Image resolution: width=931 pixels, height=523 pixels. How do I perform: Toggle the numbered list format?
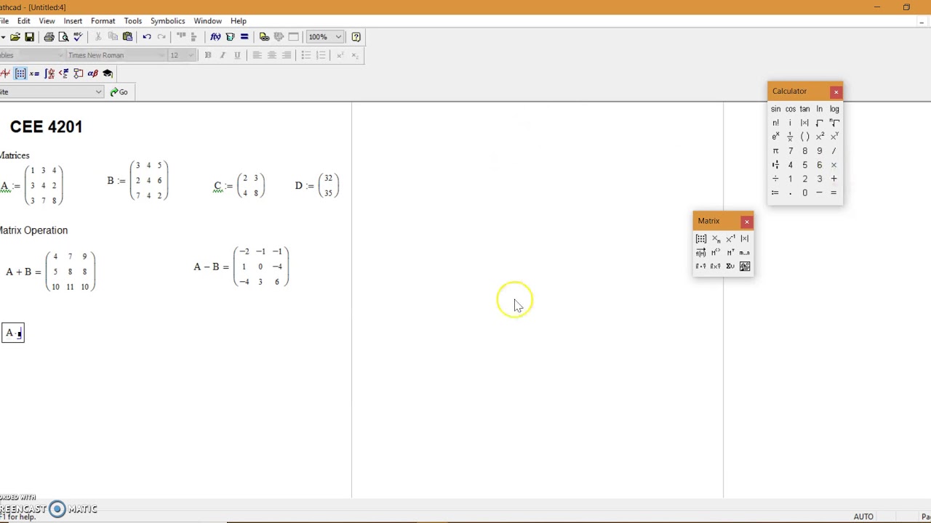pos(320,55)
